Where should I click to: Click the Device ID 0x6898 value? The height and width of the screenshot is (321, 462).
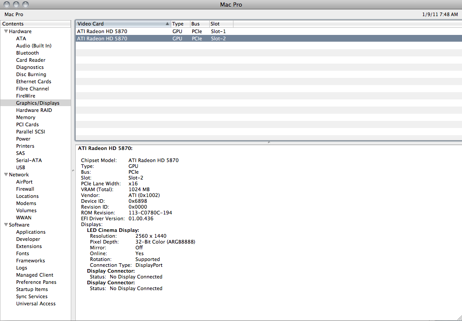[138, 201]
